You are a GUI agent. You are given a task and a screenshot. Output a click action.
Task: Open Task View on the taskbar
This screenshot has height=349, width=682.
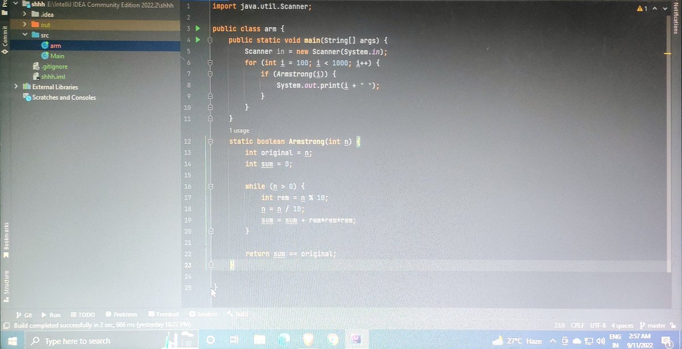point(234,340)
